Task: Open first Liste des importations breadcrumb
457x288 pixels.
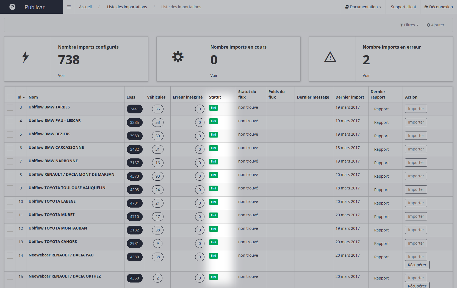Action: 127,7
